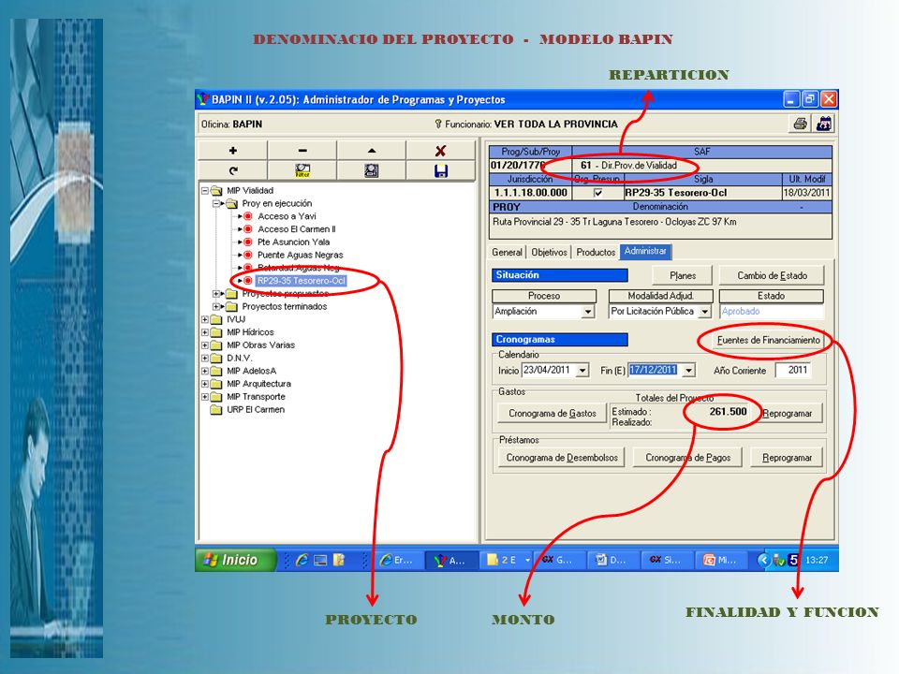Open the Modalidad Adjud. dropdown arrow
Viewport: 899px width, 674px height.
pyautogui.click(x=704, y=312)
